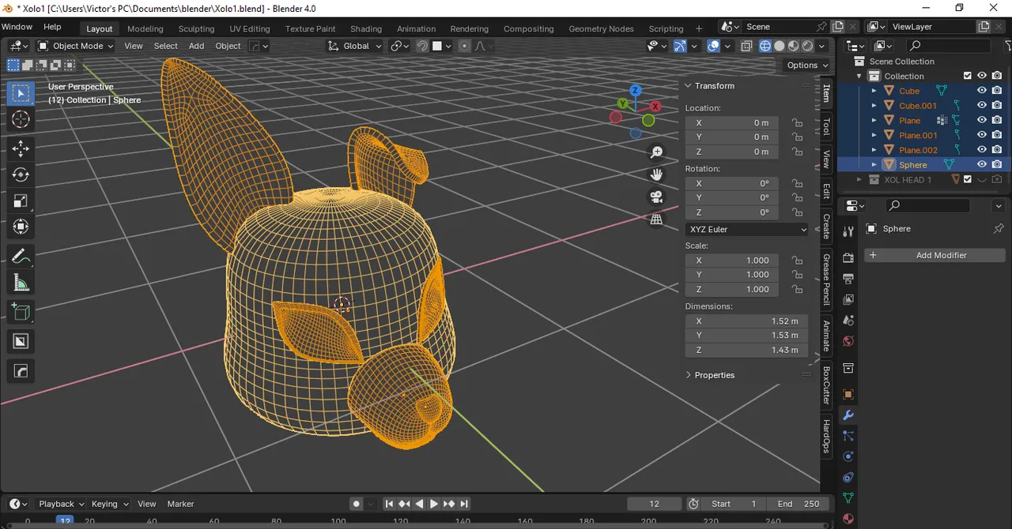Toggle camera view icon in viewport
Viewport: 1012px width, 529px height.
pos(656,197)
